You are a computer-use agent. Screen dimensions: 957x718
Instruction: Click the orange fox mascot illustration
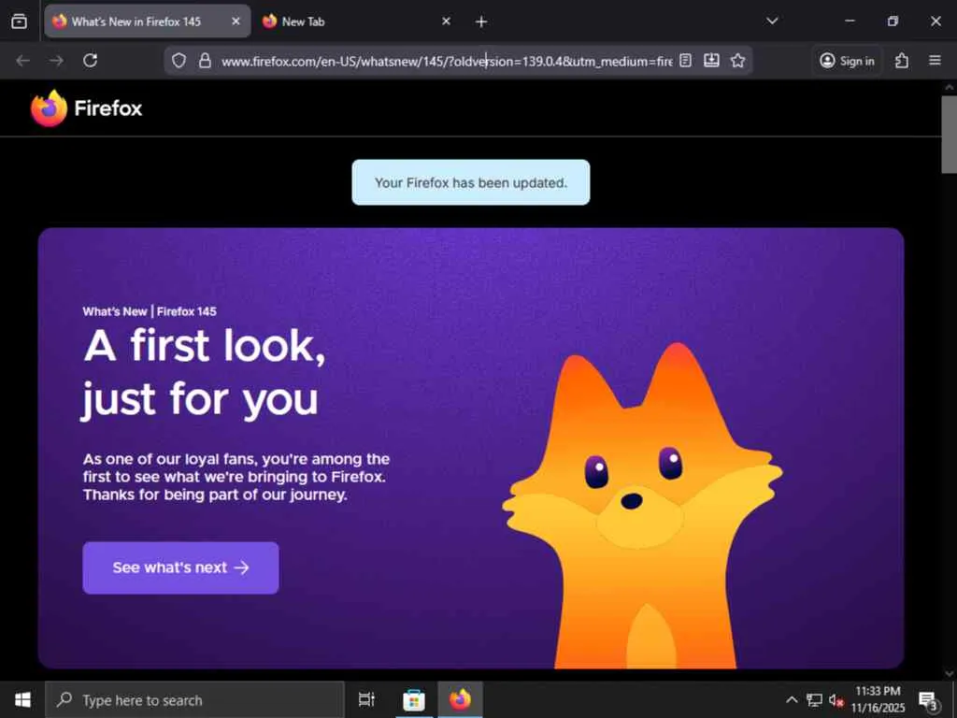642,505
